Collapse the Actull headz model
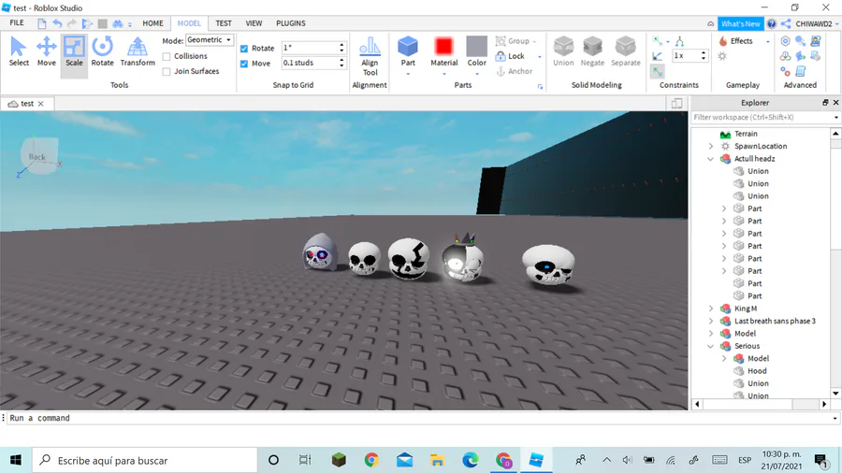842x473 pixels. [711, 159]
